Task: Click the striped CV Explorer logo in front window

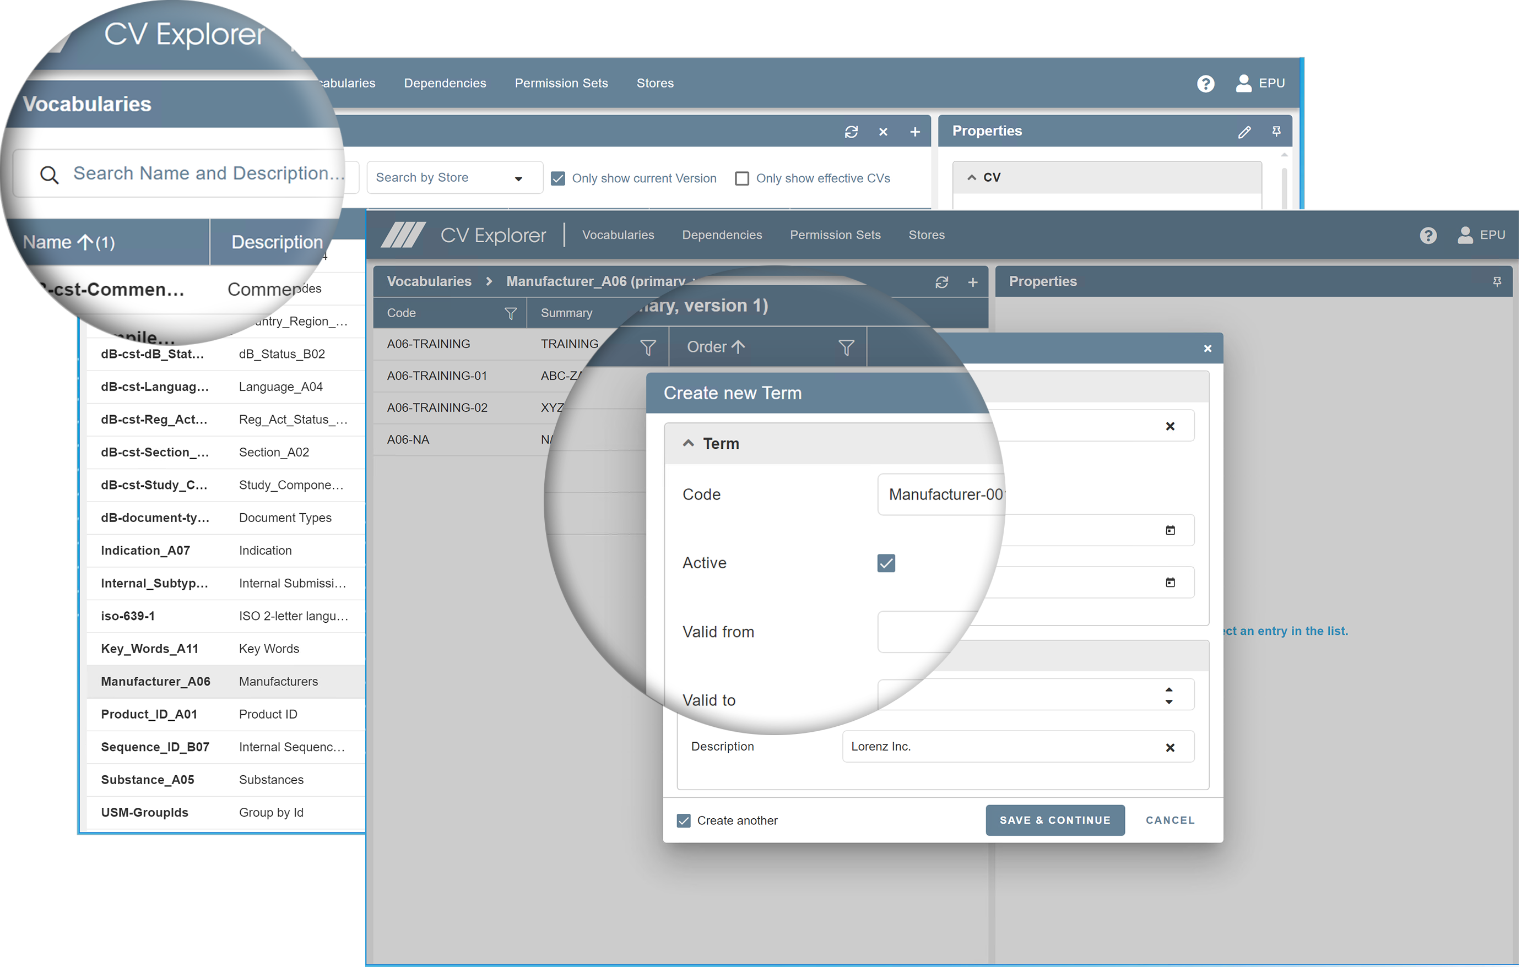Action: (404, 236)
